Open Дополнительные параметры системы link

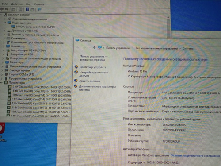coord(97,88)
